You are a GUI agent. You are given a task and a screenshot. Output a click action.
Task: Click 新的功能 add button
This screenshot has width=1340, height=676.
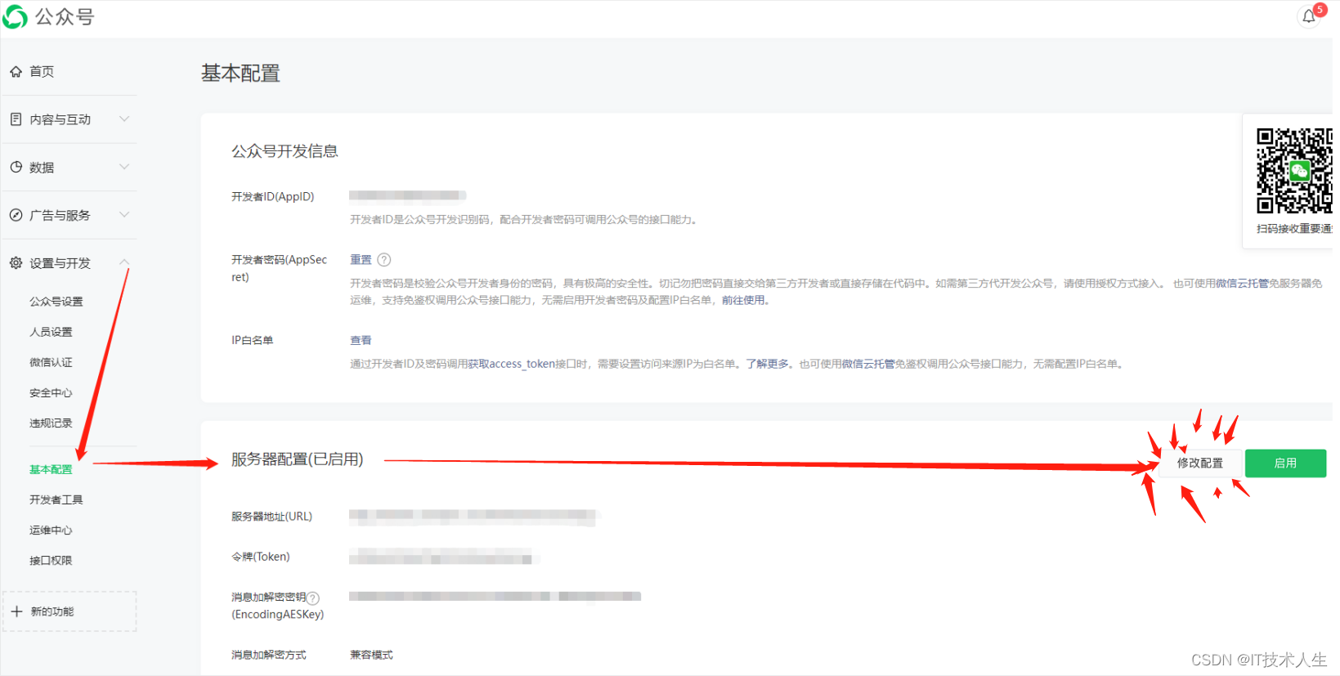click(69, 611)
